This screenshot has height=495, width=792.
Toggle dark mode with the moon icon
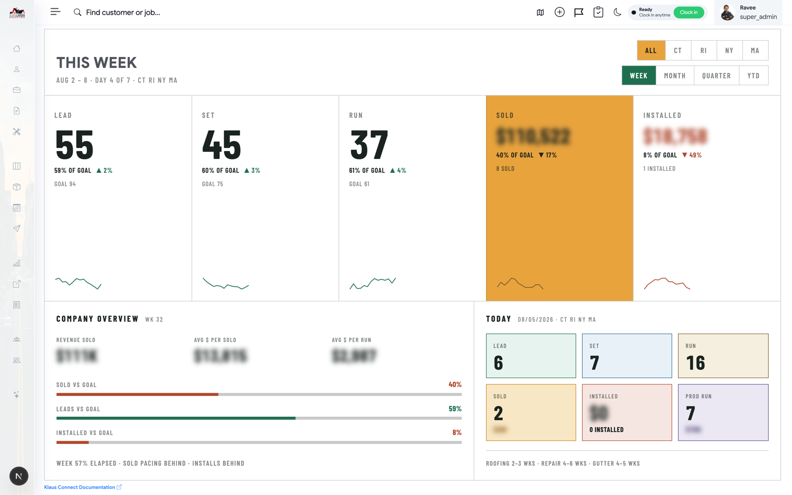pyautogui.click(x=617, y=12)
